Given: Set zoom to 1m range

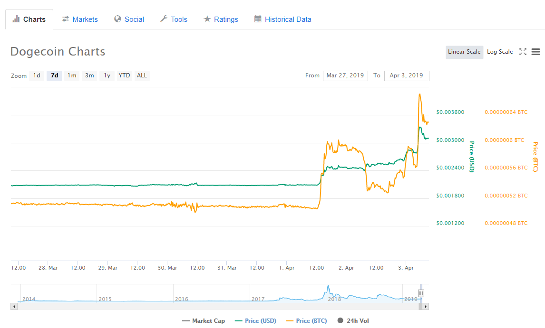Looking at the screenshot, I should 72,75.
